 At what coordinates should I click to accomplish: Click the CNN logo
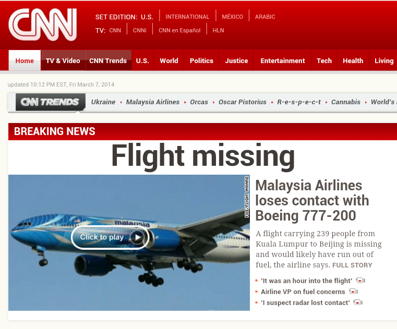[x=43, y=25]
